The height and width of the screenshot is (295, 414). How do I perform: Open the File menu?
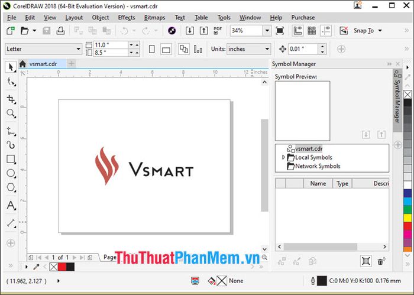pyautogui.click(x=12, y=17)
